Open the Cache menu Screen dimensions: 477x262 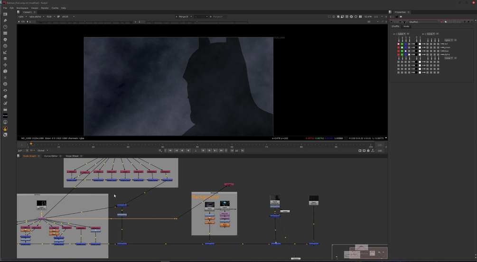[55, 8]
